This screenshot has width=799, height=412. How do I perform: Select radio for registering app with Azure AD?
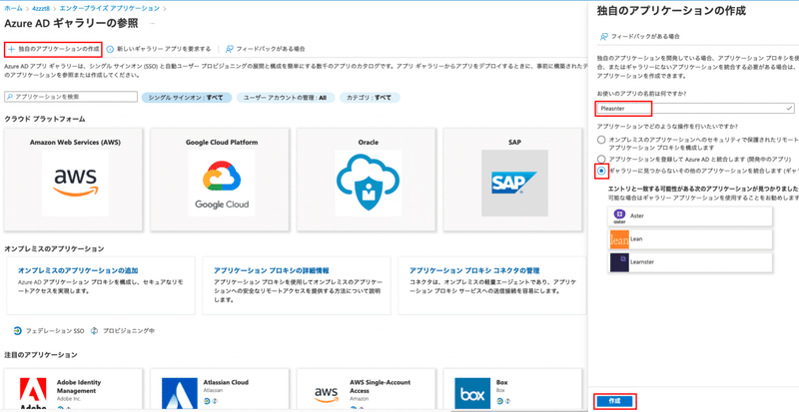coord(602,159)
